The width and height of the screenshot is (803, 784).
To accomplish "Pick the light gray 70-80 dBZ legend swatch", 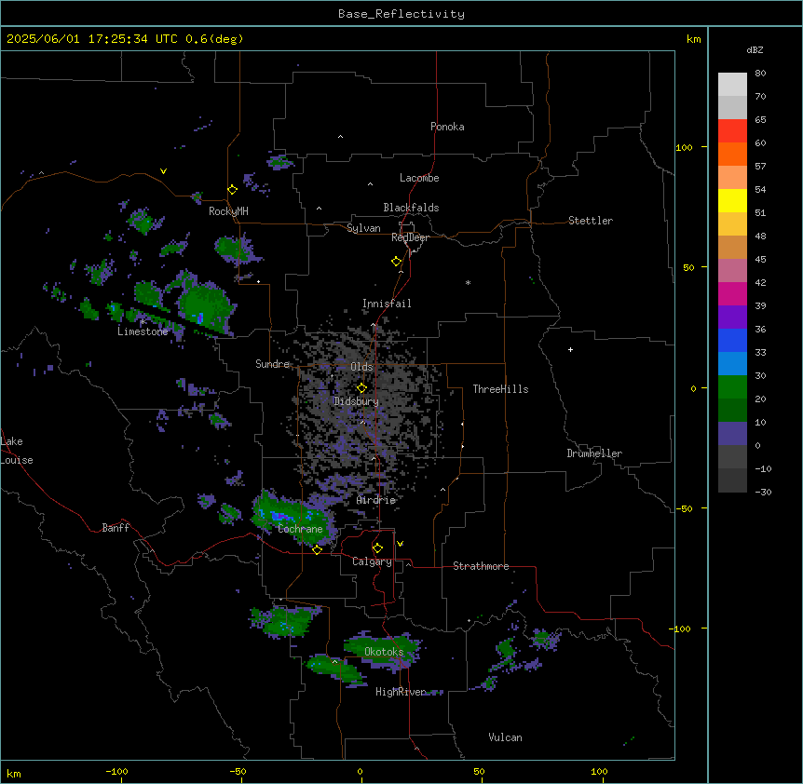I will click(732, 84).
